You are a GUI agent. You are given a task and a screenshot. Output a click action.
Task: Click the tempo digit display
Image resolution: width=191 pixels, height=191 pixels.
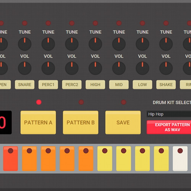6,122
